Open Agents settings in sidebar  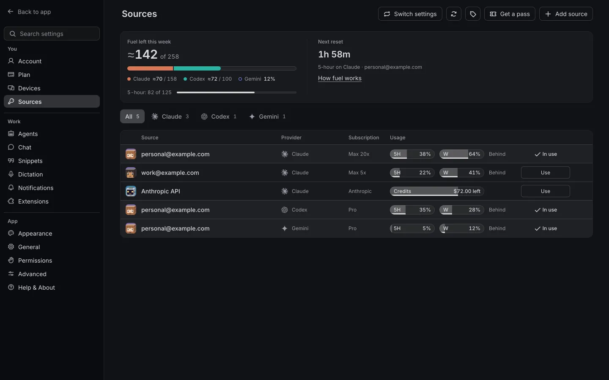(x=52, y=134)
